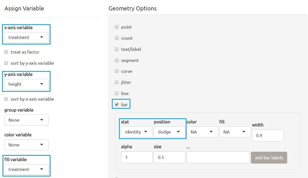The image size is (308, 178).
Task: Open the y-axis variable dropdown
Action: pos(26,84)
